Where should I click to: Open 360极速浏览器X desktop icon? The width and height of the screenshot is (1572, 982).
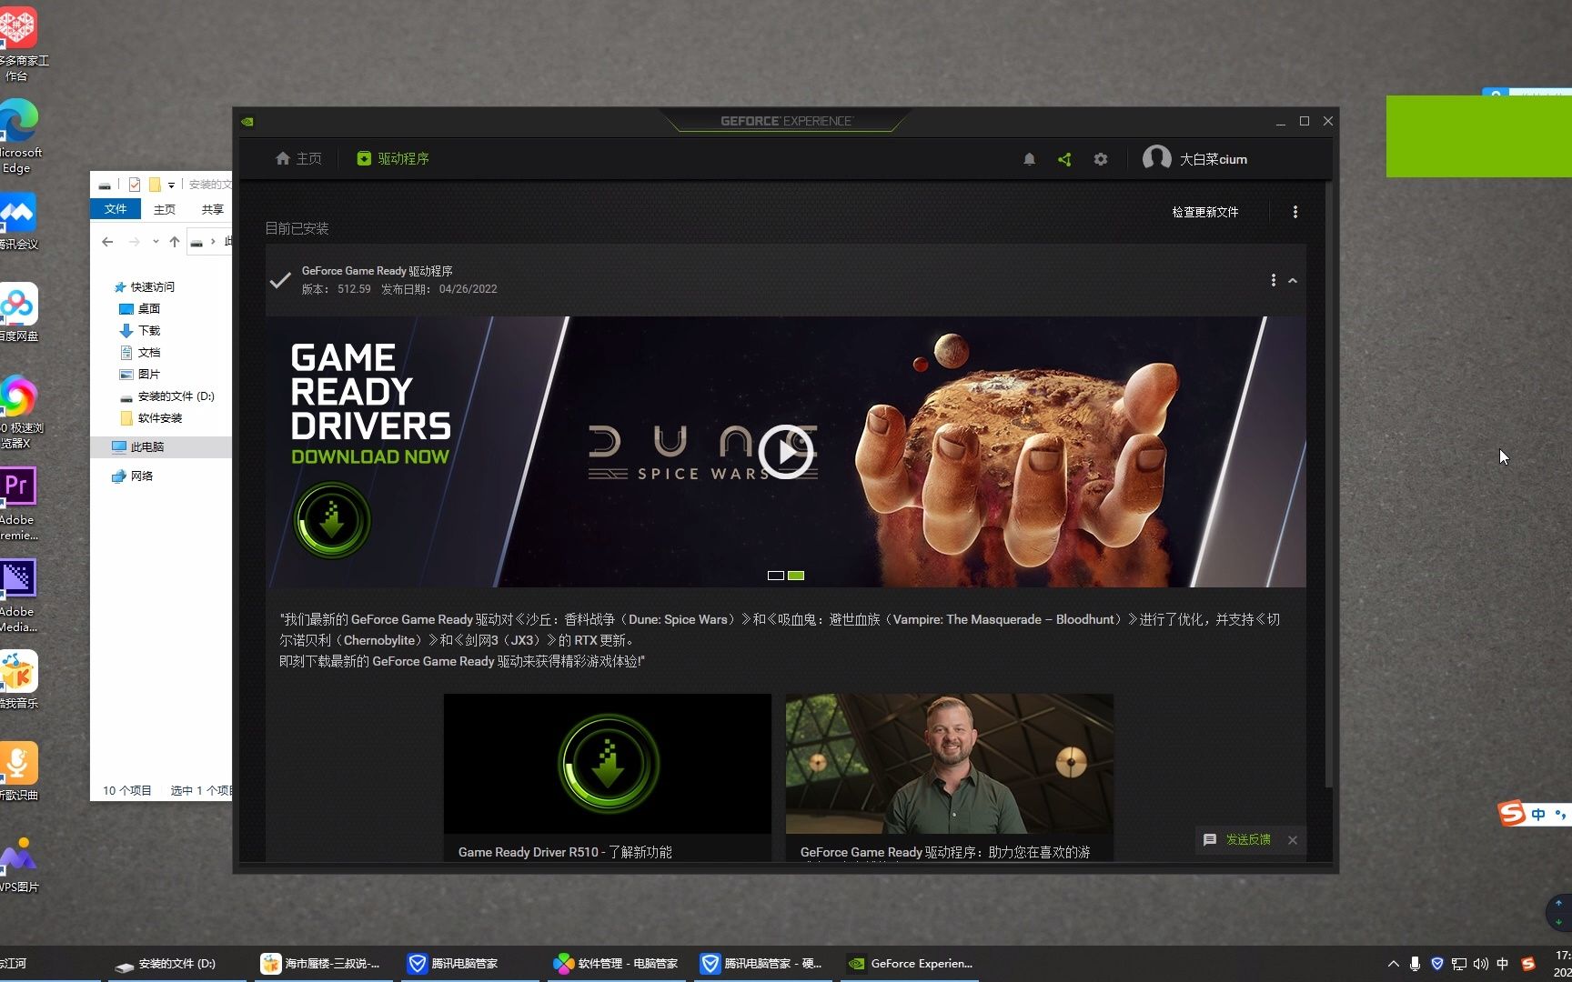click(x=19, y=413)
